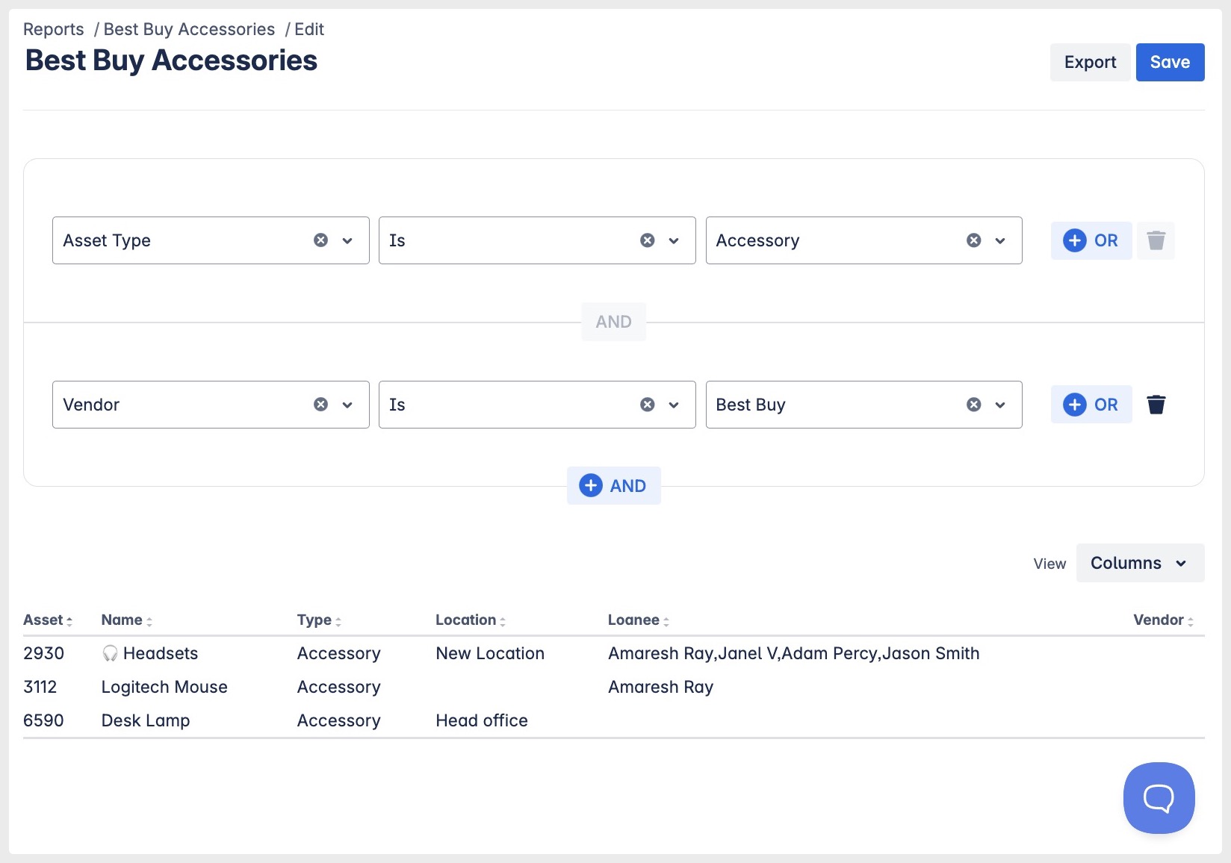Add OR condition to Asset Type row
The width and height of the screenshot is (1231, 863).
click(x=1091, y=240)
